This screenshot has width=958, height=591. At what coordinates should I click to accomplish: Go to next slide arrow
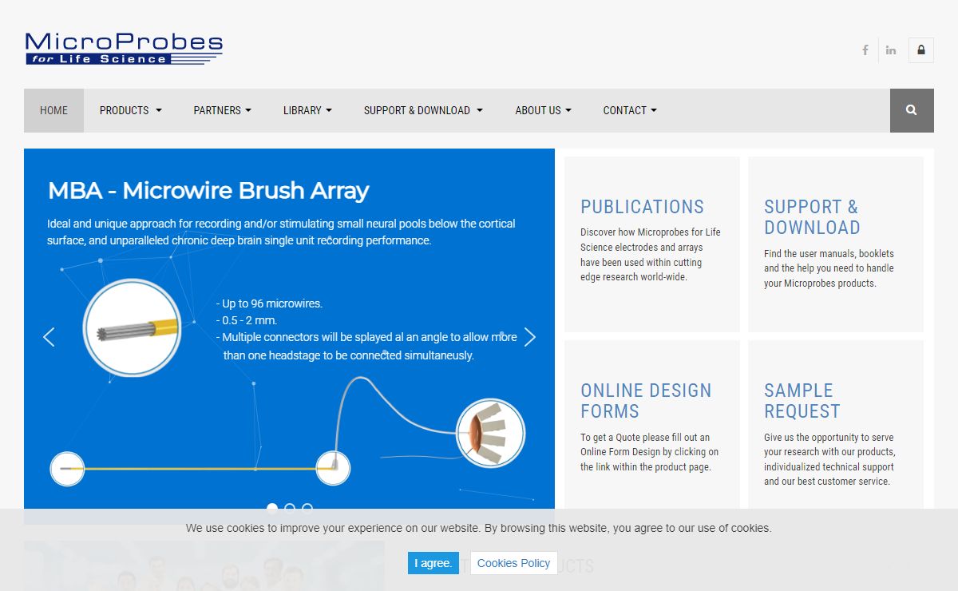pos(529,337)
